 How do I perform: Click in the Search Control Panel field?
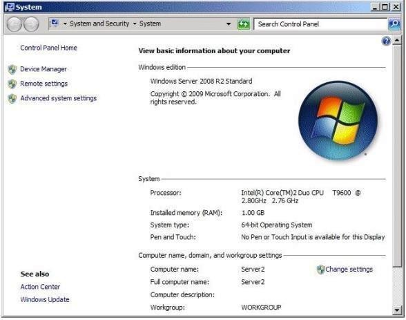320,24
